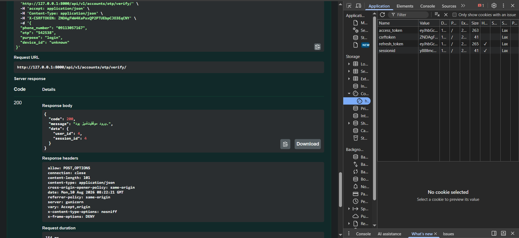Expand the Local storage tree node
The width and height of the screenshot is (519, 238).
tap(349, 64)
